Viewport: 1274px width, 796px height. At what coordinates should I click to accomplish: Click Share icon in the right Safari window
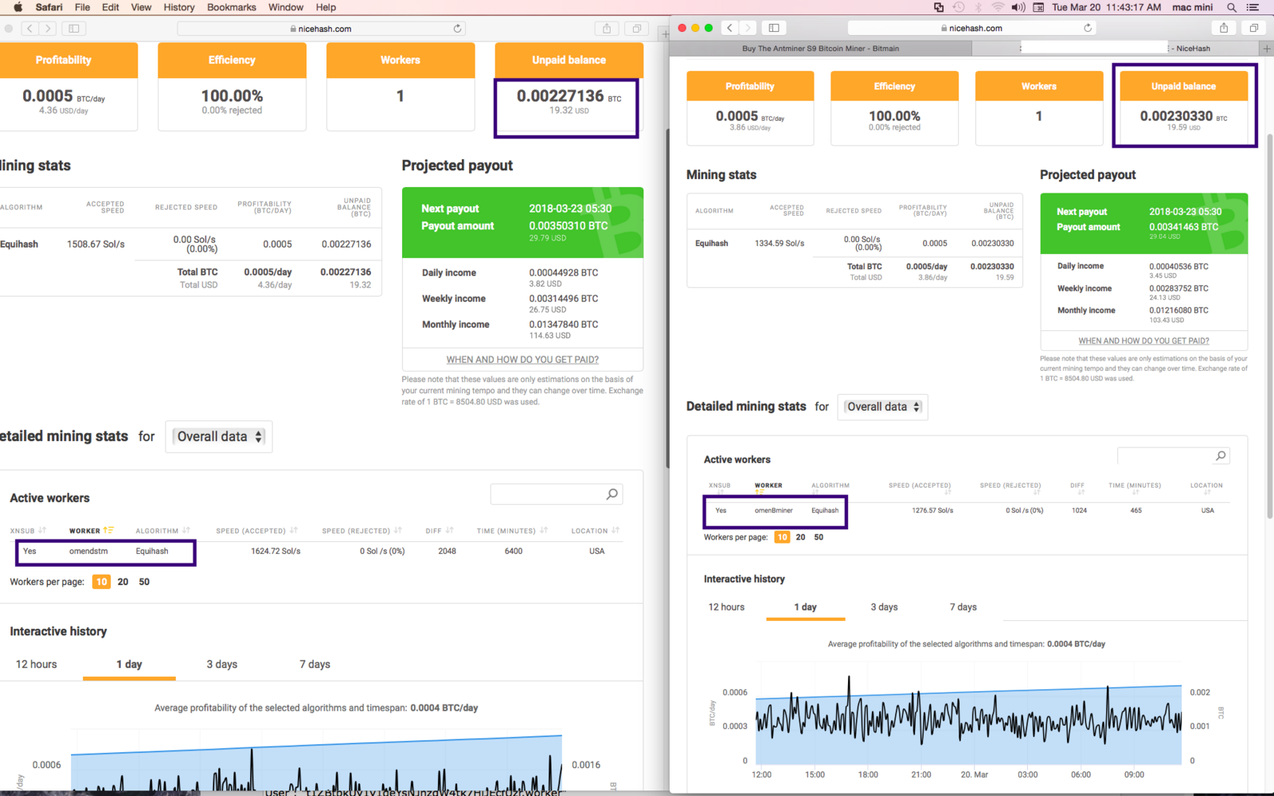(x=1224, y=28)
